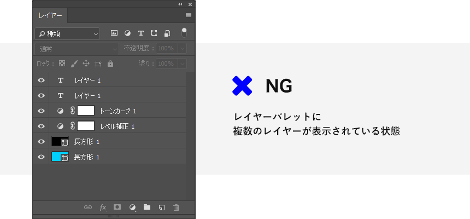Open the layers panel hamburger menu
Viewport: 470px width, 219px height.
(x=188, y=15)
